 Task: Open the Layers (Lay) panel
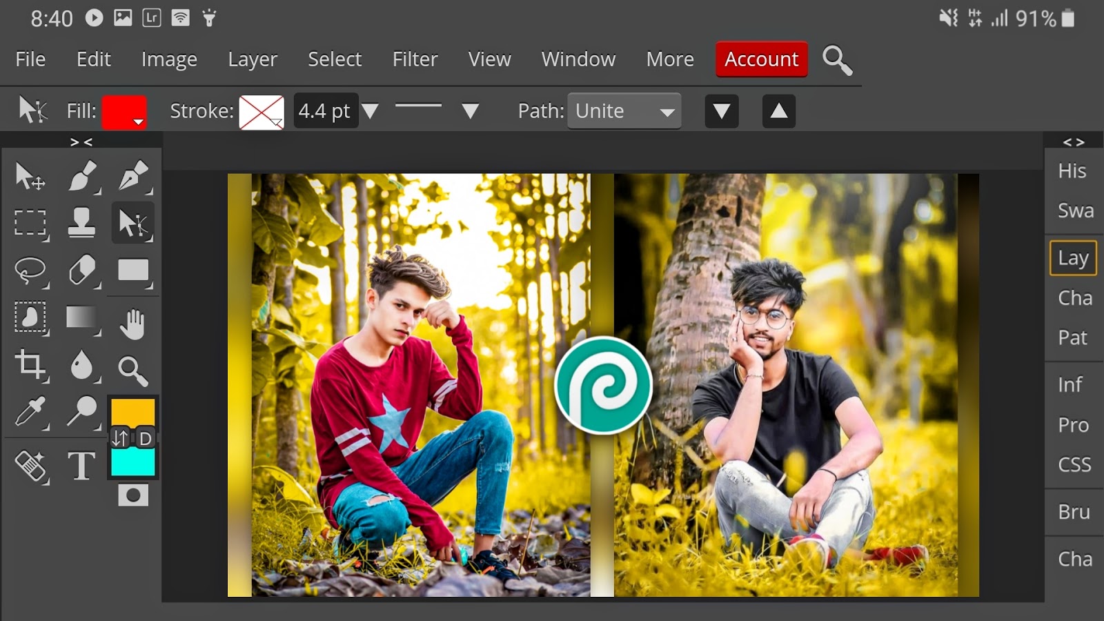click(1074, 258)
